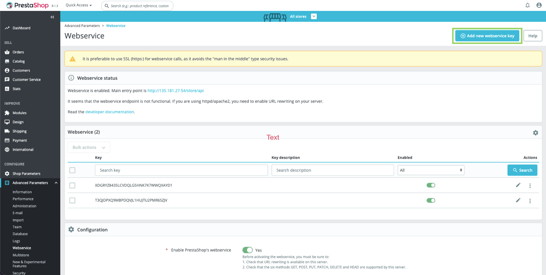The height and width of the screenshot is (275, 546).
Task: Click the Payment card icon
Action: pos(7,140)
